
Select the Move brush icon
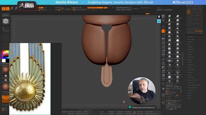[170, 16]
